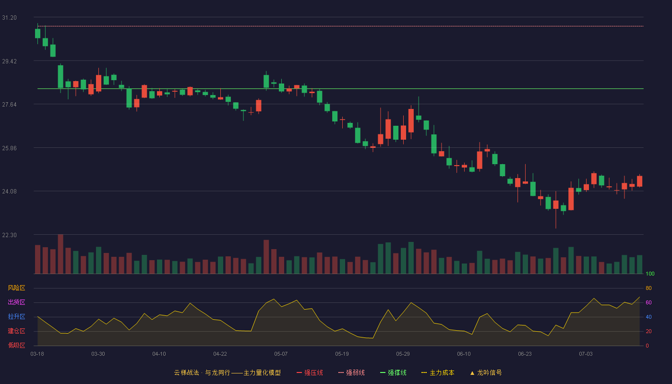The width and height of the screenshot is (672, 384).
Task: Click the 05-19 date label
Action: point(342,354)
